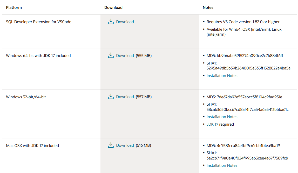Image resolution: width=298 pixels, height=173 pixels.
Task: Click MD5 hash bb9b6abe39f5274b090ce2c7b884f6ff
Action: click(x=250, y=56)
